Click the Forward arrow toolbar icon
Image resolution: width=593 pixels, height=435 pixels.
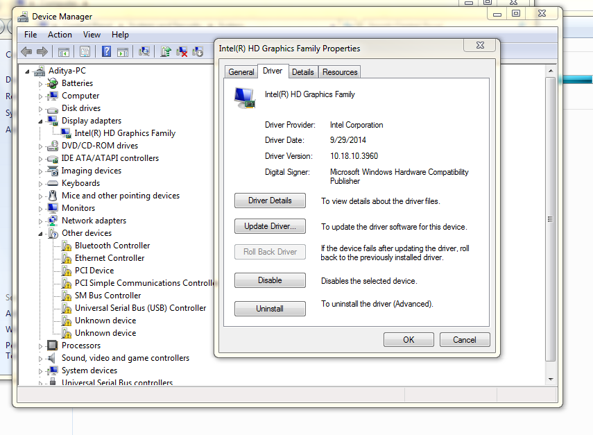[x=42, y=51]
